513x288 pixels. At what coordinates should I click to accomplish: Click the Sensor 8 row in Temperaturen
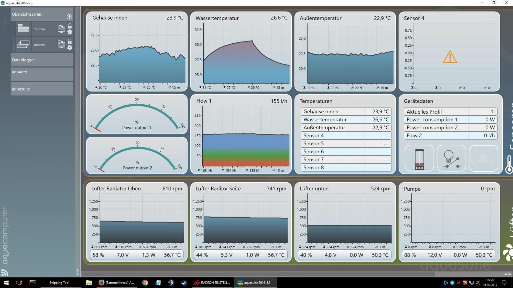pyautogui.click(x=346, y=167)
